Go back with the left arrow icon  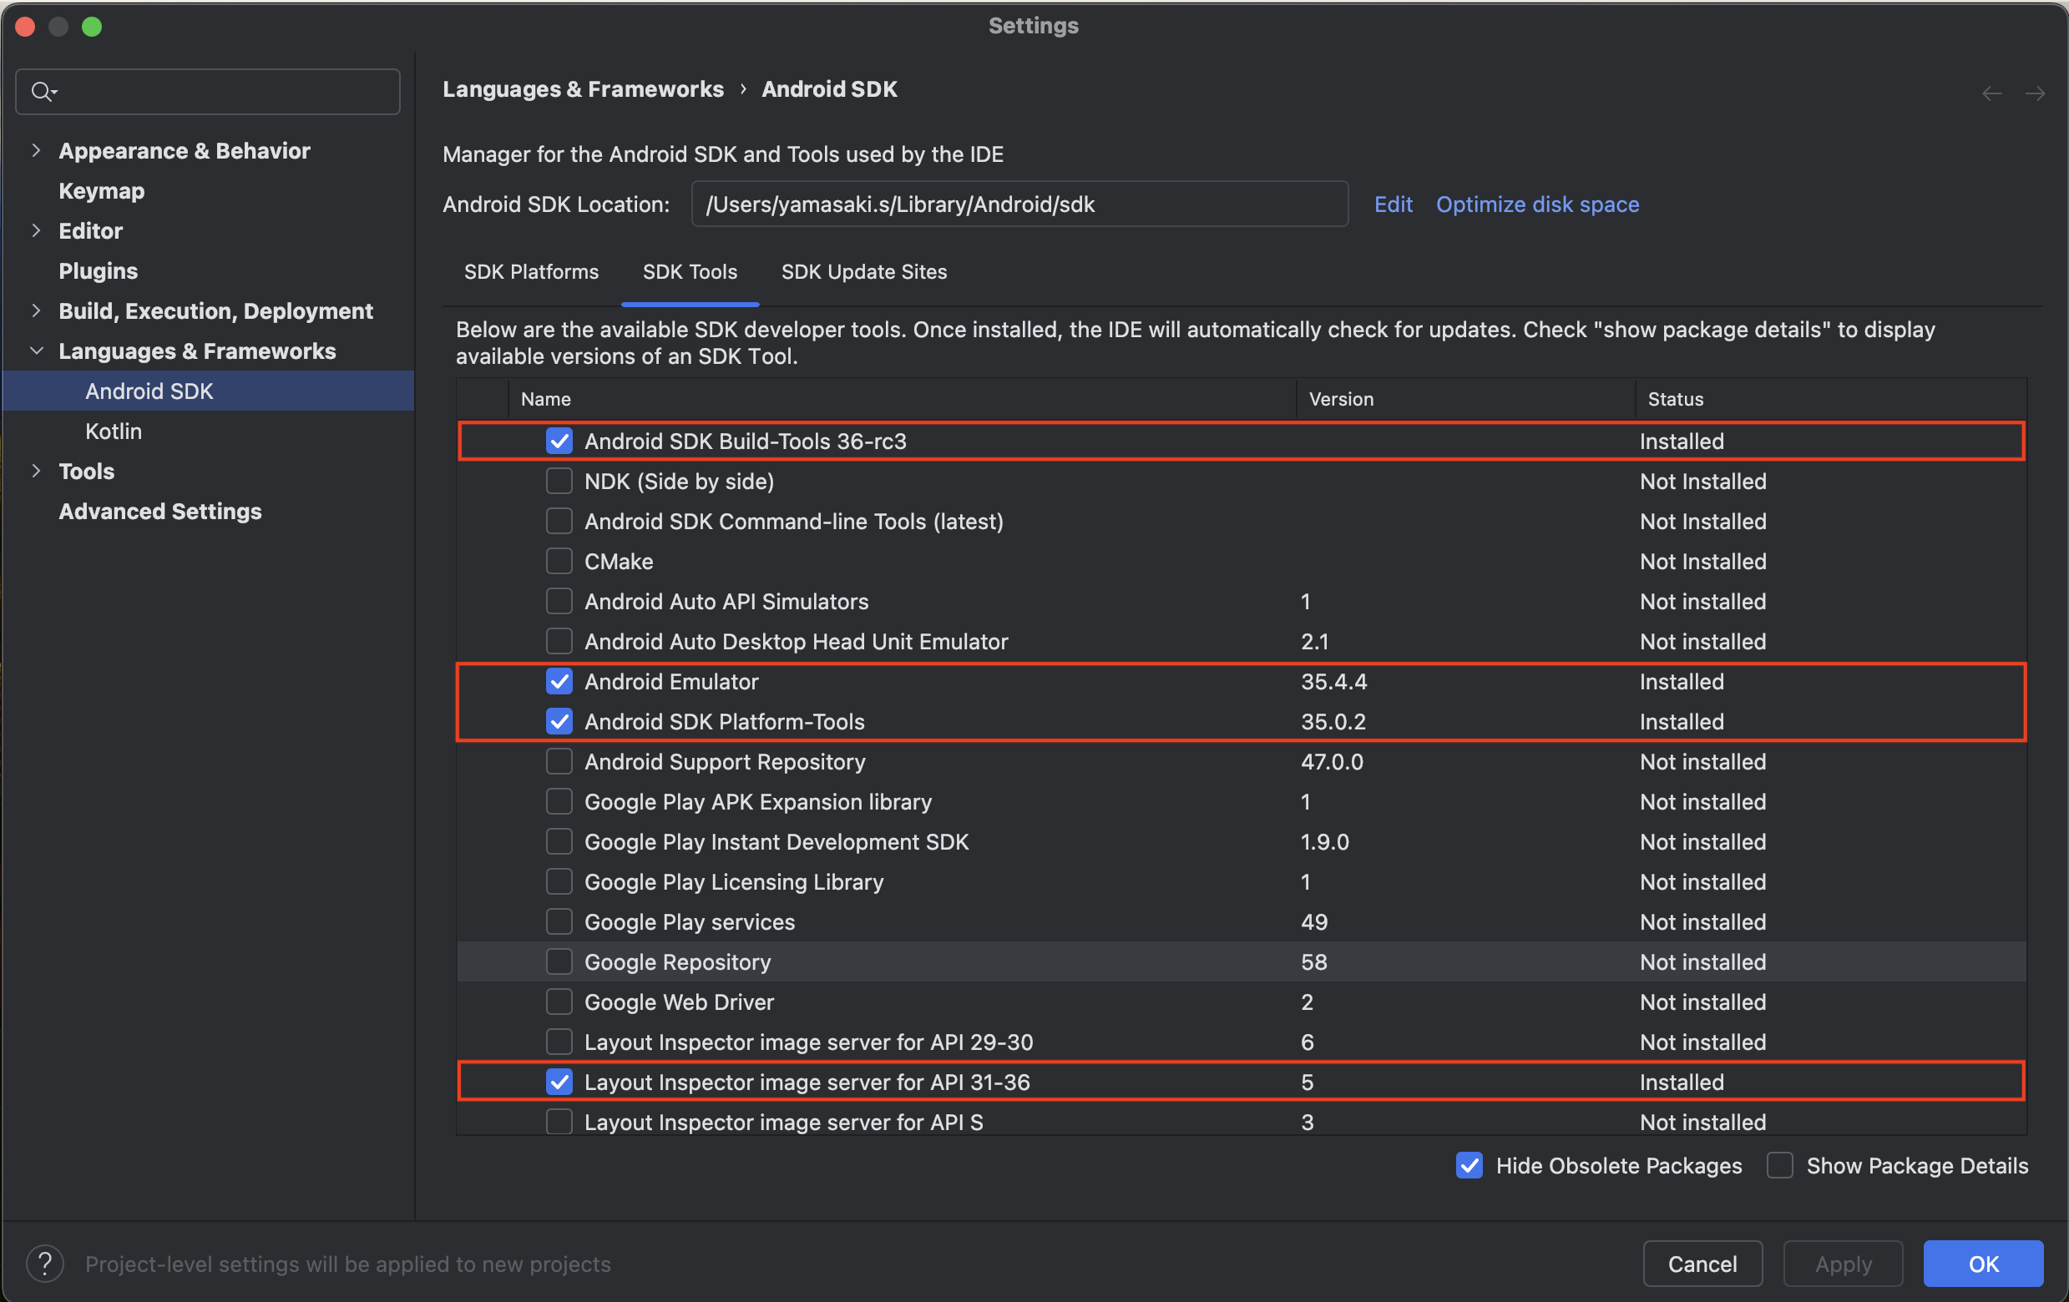pos(1991,93)
